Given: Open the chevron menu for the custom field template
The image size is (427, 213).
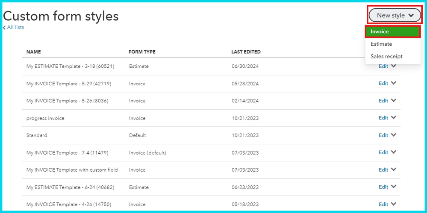Looking at the screenshot, I should (x=394, y=169).
